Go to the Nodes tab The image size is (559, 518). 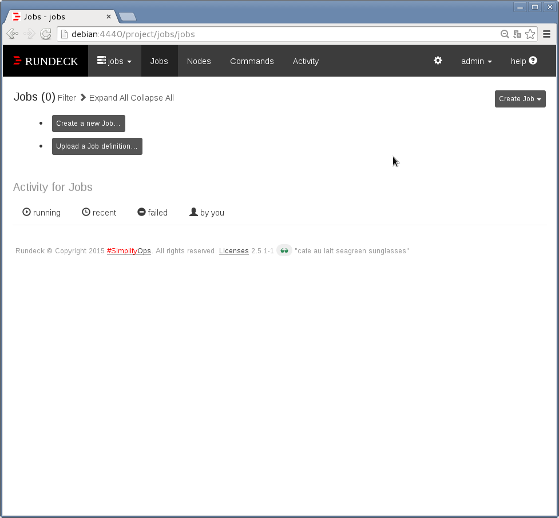199,61
